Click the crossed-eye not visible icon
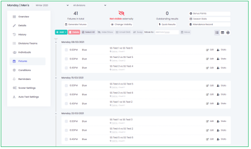The image size is (251, 149). [x=121, y=13]
